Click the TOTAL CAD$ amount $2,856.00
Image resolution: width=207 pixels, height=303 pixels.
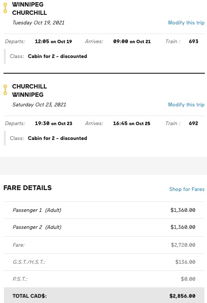pyautogui.click(x=182, y=296)
